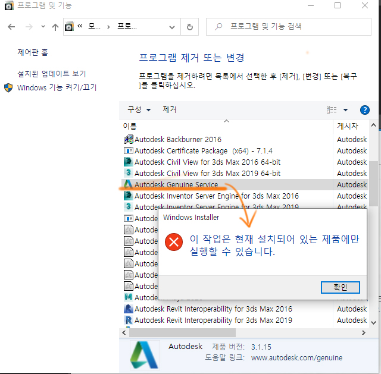Open 제어판 홈 link
Screen dimensions: 381x374
33,52
